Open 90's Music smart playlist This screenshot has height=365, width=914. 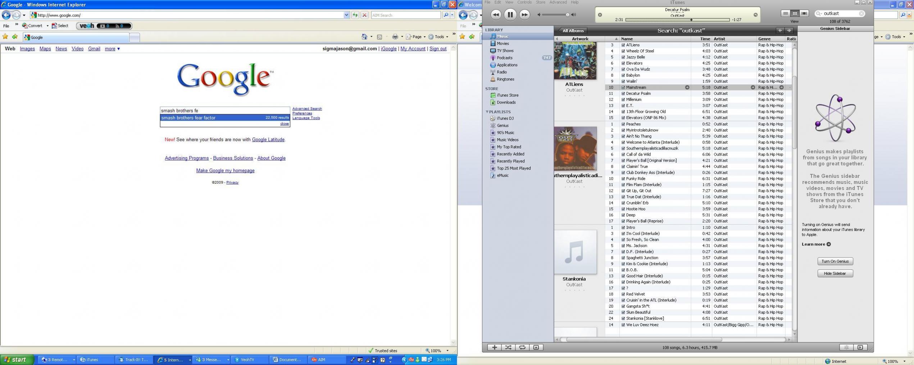click(505, 133)
